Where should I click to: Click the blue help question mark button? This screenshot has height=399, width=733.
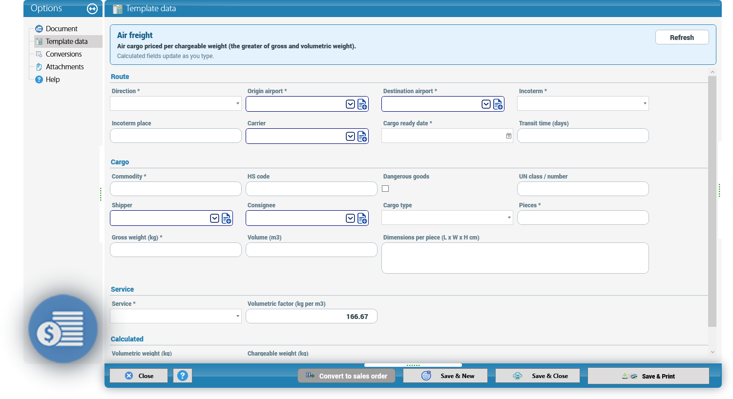(x=183, y=376)
